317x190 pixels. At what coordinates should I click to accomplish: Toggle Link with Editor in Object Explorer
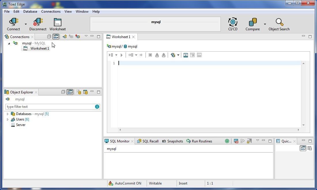(x=70, y=92)
